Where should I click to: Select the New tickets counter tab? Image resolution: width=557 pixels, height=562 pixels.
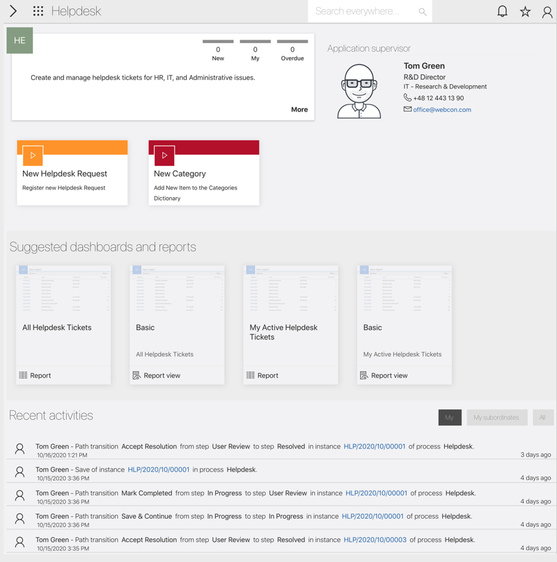tap(218, 50)
